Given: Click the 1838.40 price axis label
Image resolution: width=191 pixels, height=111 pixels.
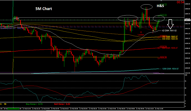Looking at the screenshot, I should (x=187, y=48).
